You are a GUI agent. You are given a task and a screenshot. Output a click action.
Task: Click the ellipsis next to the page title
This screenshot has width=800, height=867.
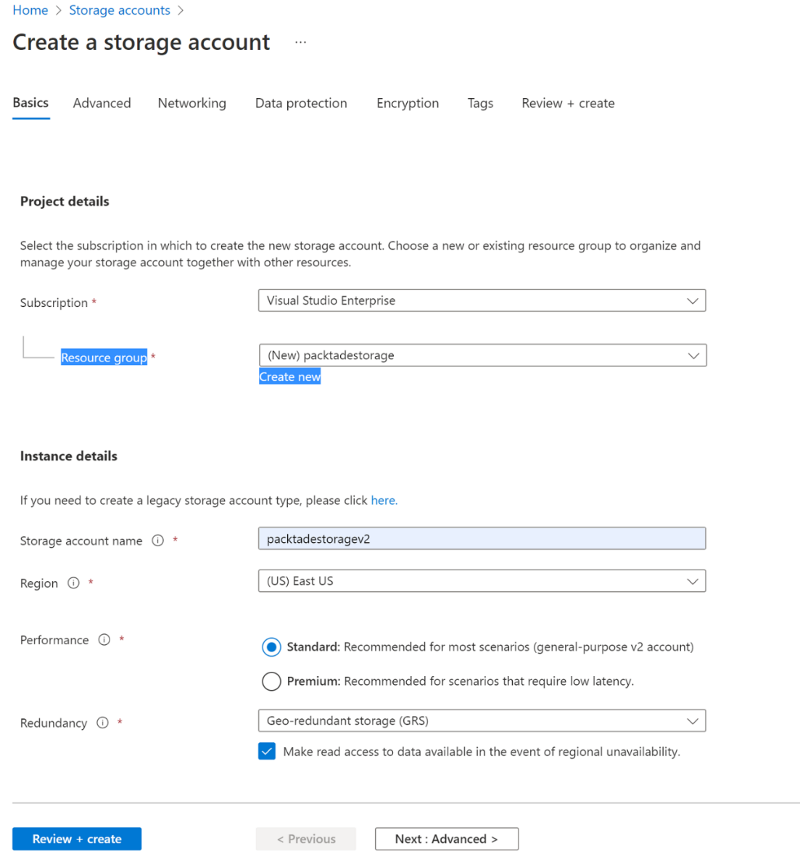tap(300, 44)
